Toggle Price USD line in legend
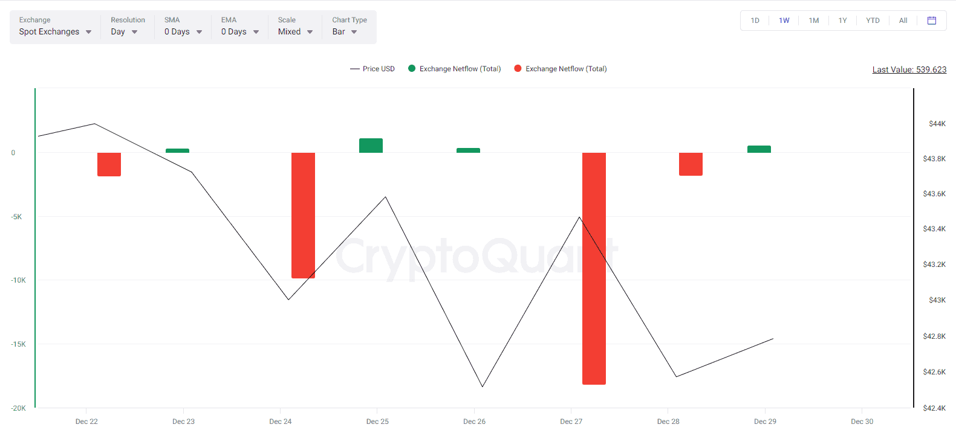This screenshot has width=956, height=430. click(x=372, y=69)
